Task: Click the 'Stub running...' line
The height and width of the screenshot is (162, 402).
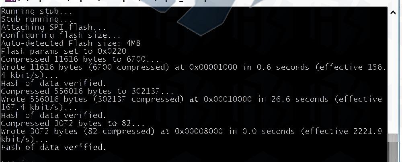Action: (x=37, y=19)
